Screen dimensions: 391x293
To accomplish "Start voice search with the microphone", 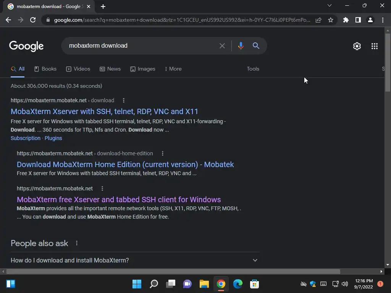I will (x=241, y=46).
